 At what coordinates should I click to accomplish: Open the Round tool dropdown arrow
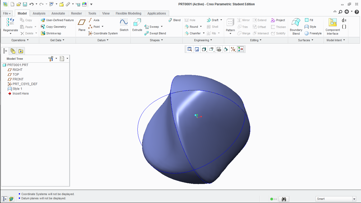[x=201, y=27]
